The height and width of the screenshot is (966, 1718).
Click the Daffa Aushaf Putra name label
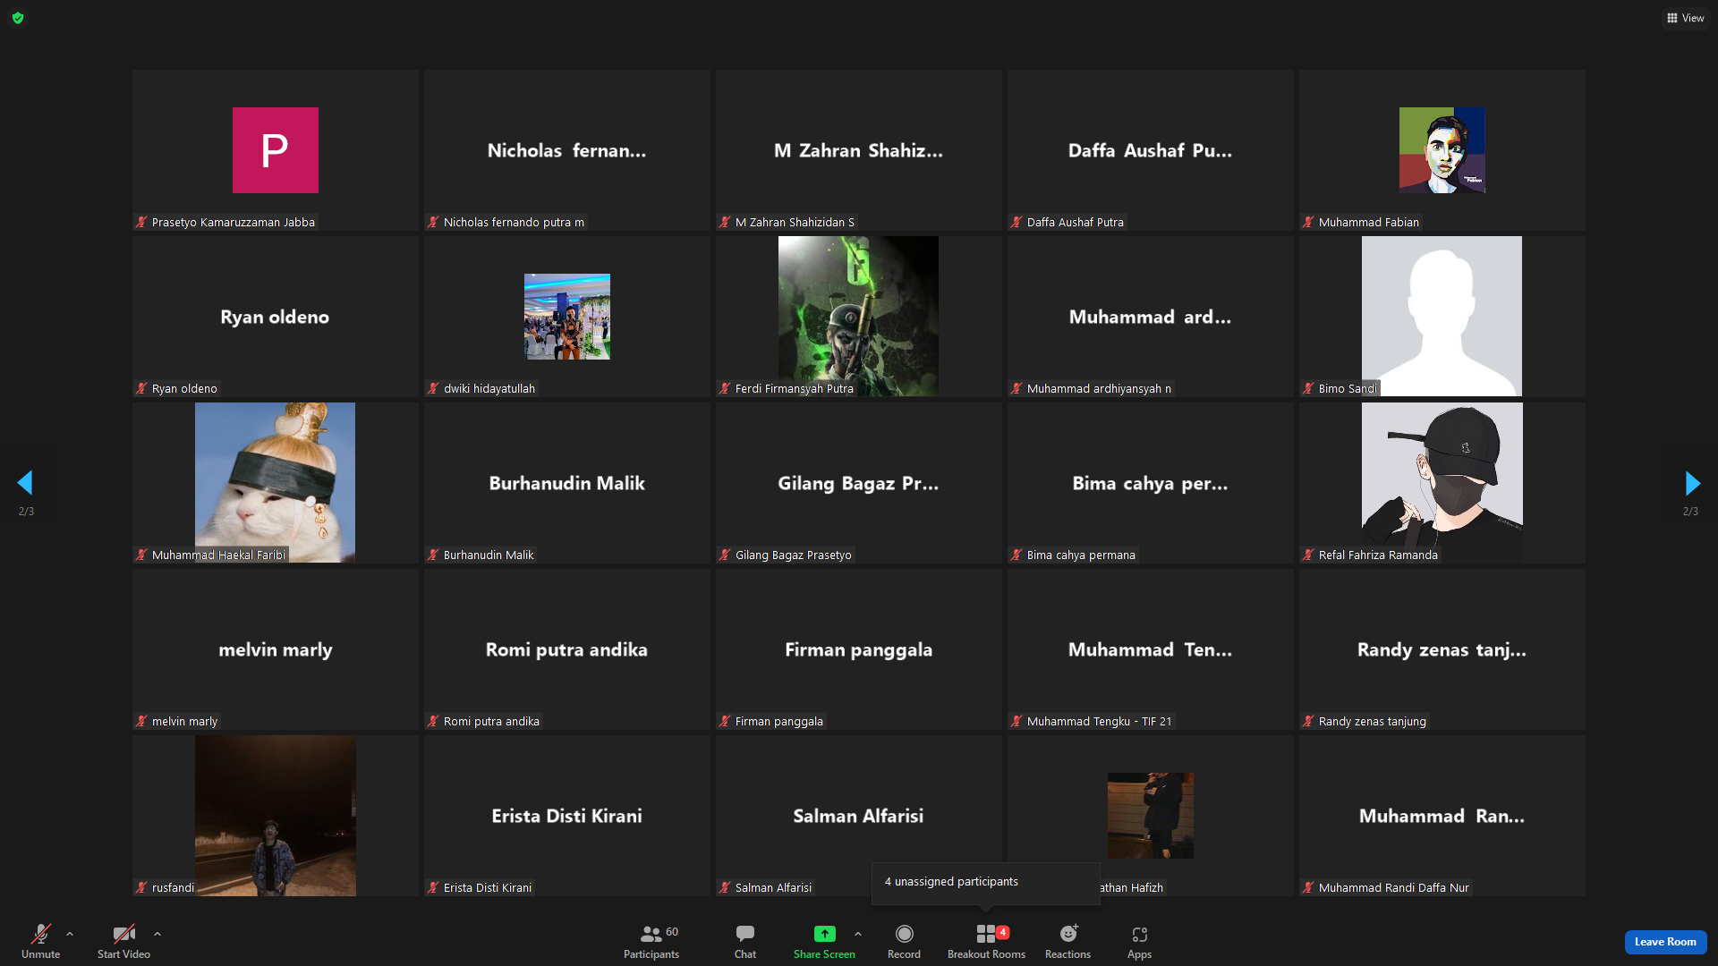[1076, 223]
